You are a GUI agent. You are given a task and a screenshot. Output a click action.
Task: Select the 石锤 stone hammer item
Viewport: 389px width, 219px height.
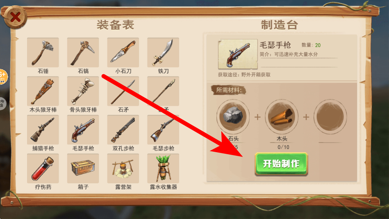click(43, 52)
